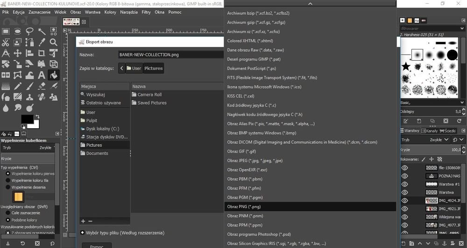
Task: Select 'Podobne kolory' radio option
Action: [x=8, y=220]
